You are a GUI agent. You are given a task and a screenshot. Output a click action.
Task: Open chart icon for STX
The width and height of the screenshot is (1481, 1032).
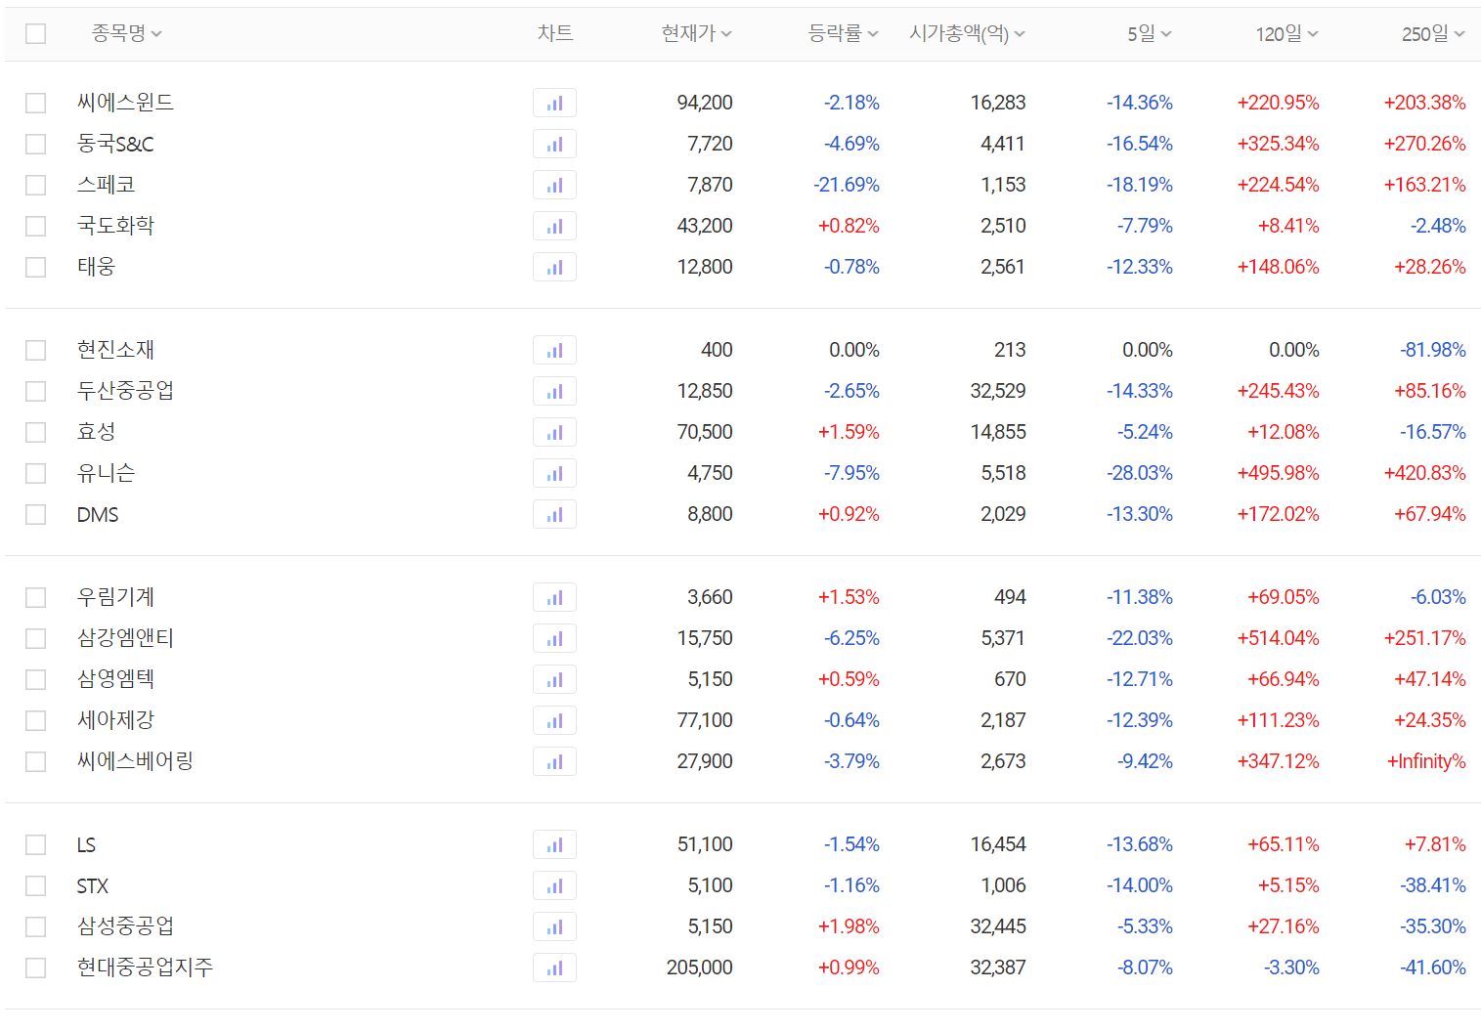point(554,885)
